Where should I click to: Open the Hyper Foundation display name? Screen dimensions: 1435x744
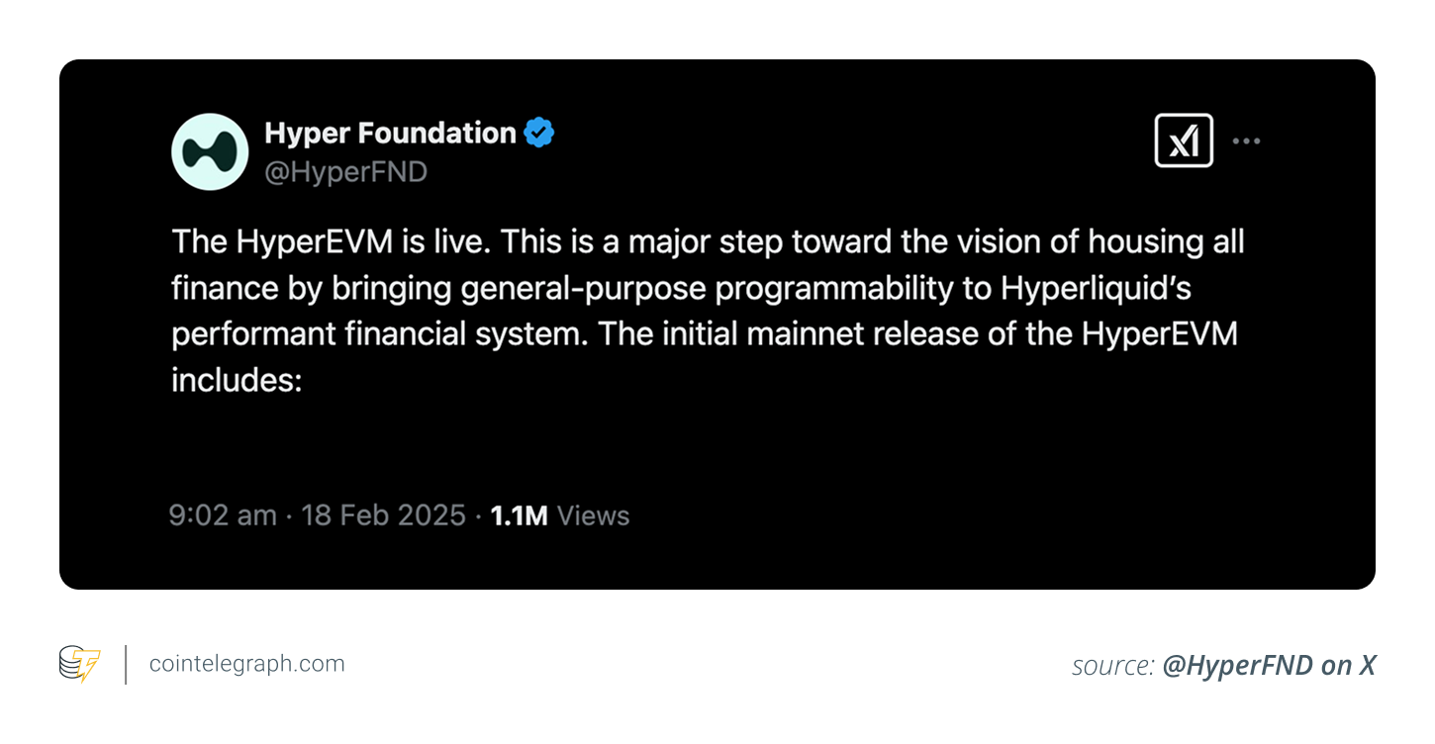click(x=390, y=133)
